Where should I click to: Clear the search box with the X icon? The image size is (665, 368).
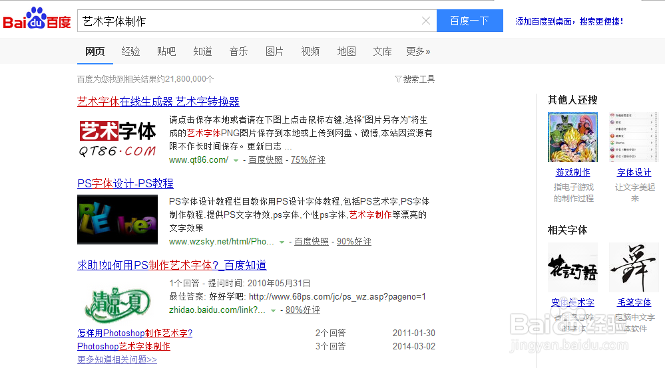click(426, 21)
